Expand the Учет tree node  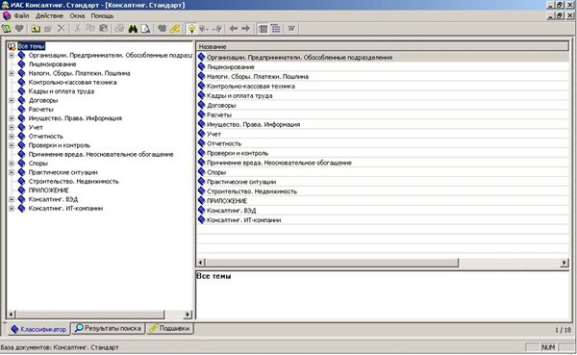[x=12, y=127]
